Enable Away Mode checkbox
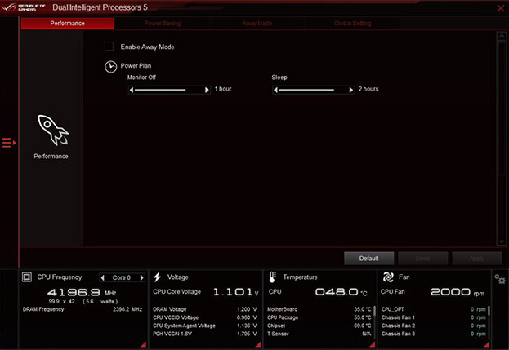 pyautogui.click(x=109, y=47)
